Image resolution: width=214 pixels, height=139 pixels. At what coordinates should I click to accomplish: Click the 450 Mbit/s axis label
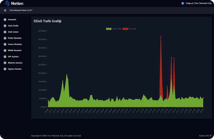(x=42, y=31)
